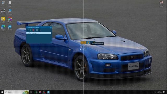Open the Windows Start menu

click(2, 92)
